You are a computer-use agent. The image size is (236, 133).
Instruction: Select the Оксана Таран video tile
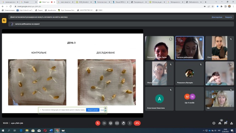[159, 48]
